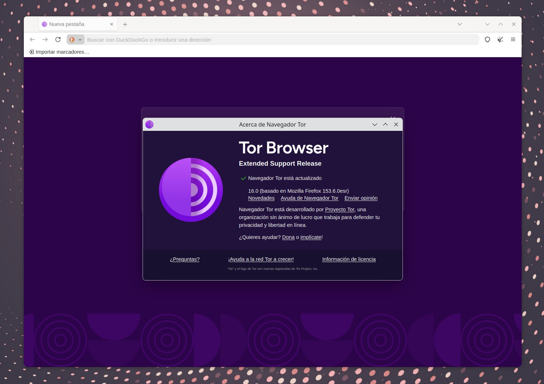Screen dimensions: 544x384
Task: Go forward using the forward arrow
Action: click(45, 39)
